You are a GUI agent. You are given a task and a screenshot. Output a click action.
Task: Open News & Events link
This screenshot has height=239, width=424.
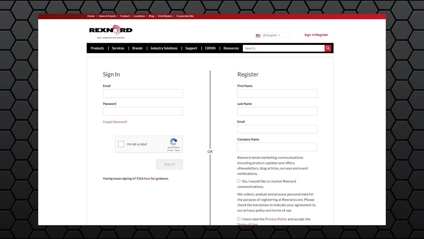[x=107, y=16]
